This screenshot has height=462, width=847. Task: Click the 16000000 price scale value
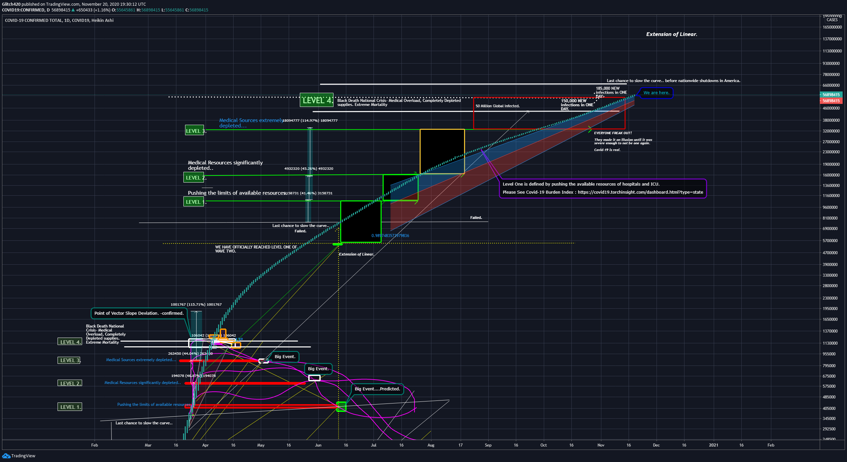pyautogui.click(x=831, y=175)
